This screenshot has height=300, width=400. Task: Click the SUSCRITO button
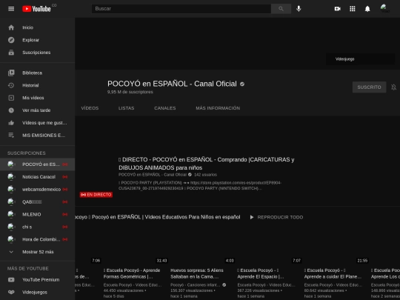point(369,87)
